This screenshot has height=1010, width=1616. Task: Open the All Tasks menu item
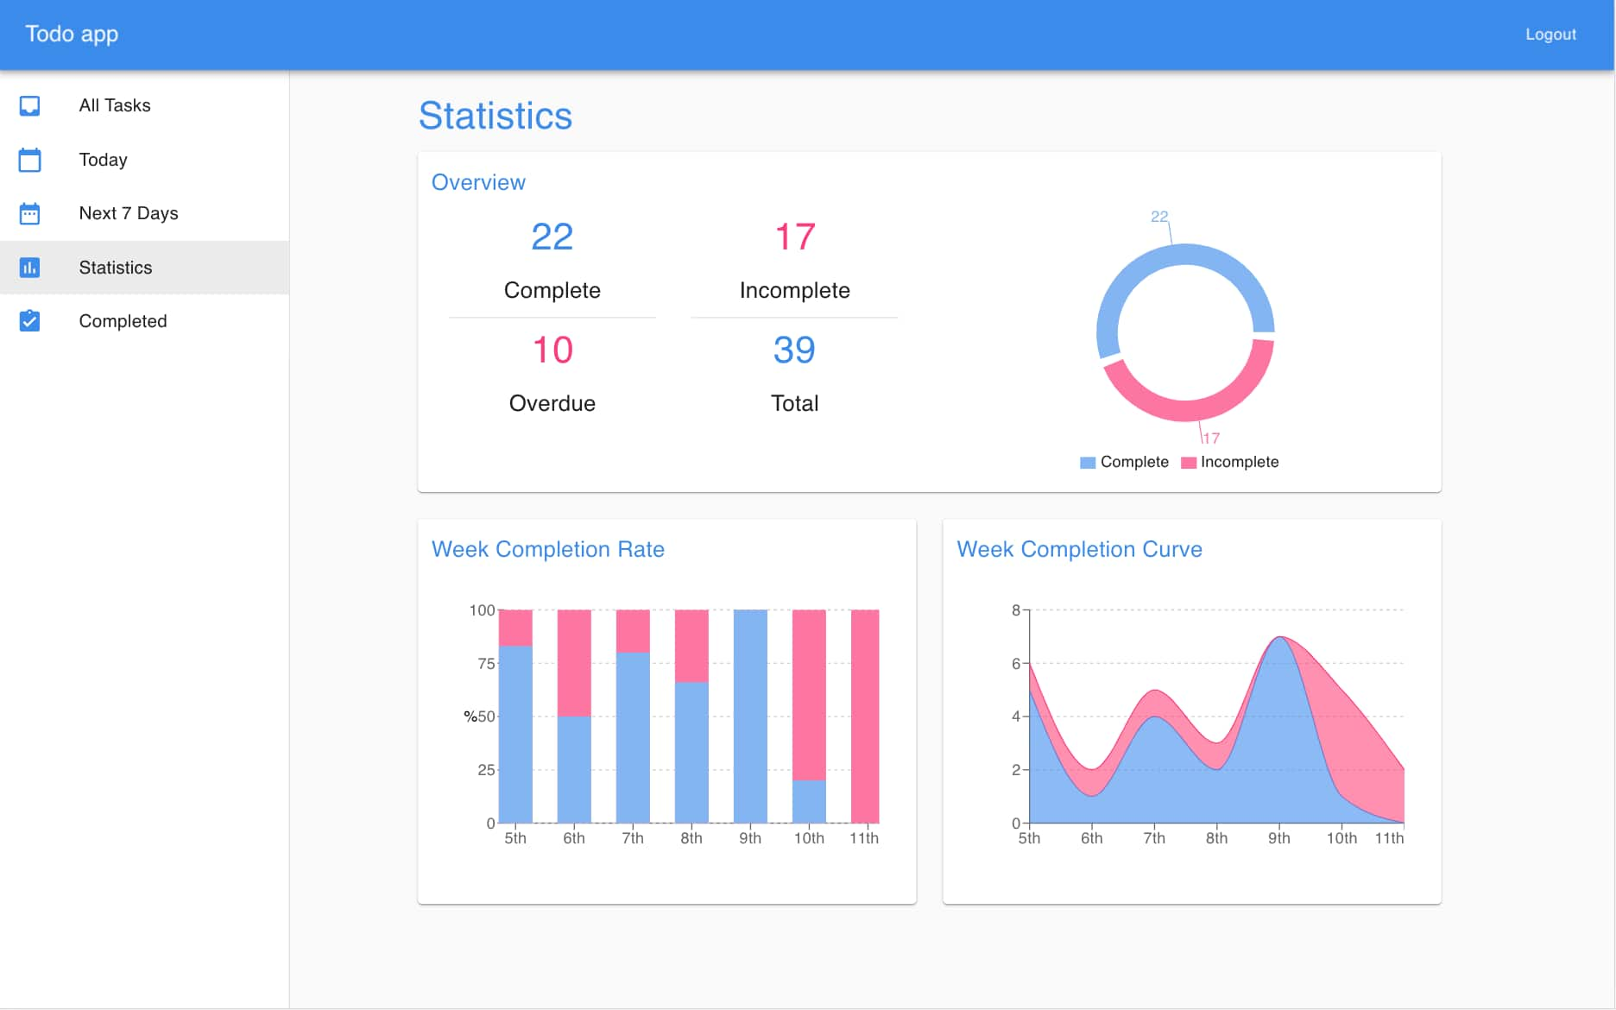pyautogui.click(x=144, y=105)
